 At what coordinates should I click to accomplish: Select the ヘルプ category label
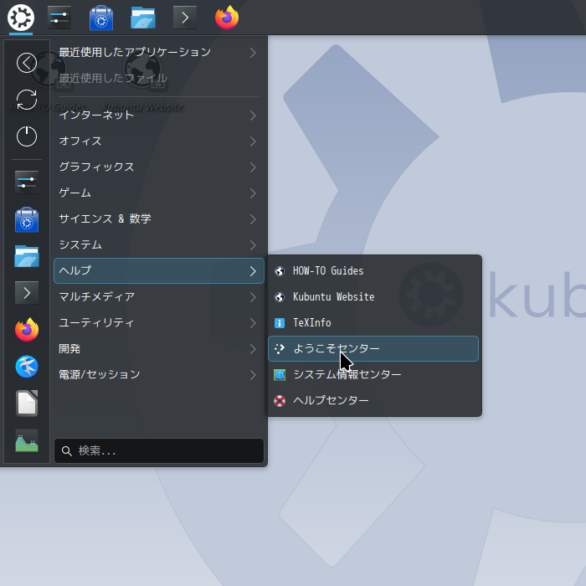[x=75, y=270]
